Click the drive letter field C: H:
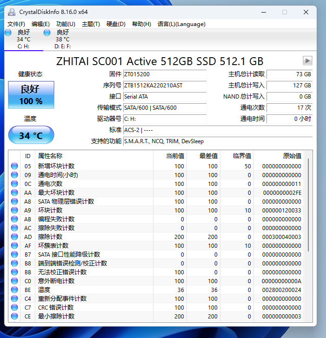326x338 pixels. click(x=165, y=119)
